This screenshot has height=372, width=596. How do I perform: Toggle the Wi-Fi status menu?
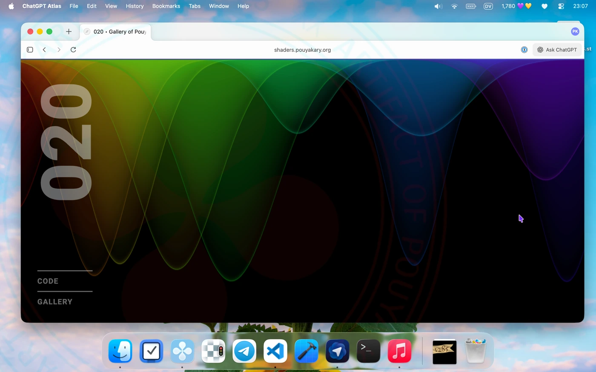(454, 6)
